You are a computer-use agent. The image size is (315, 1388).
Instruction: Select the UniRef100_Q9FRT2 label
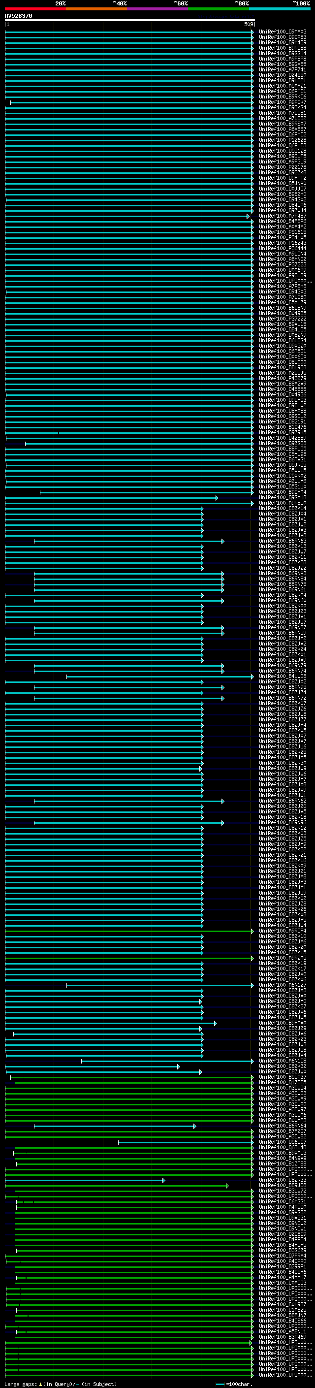(283, 178)
